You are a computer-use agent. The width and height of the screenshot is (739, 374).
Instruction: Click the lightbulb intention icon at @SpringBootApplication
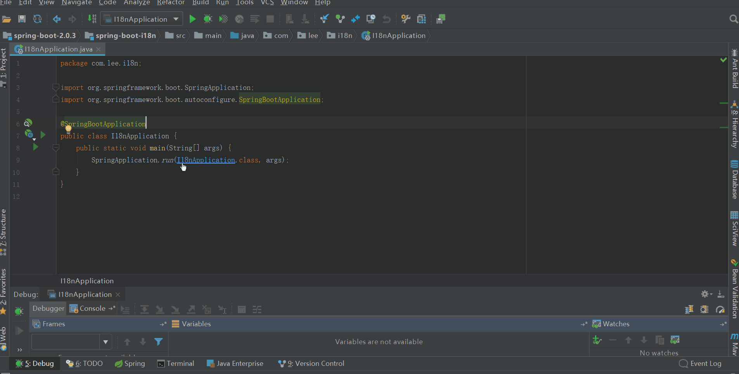(x=68, y=129)
